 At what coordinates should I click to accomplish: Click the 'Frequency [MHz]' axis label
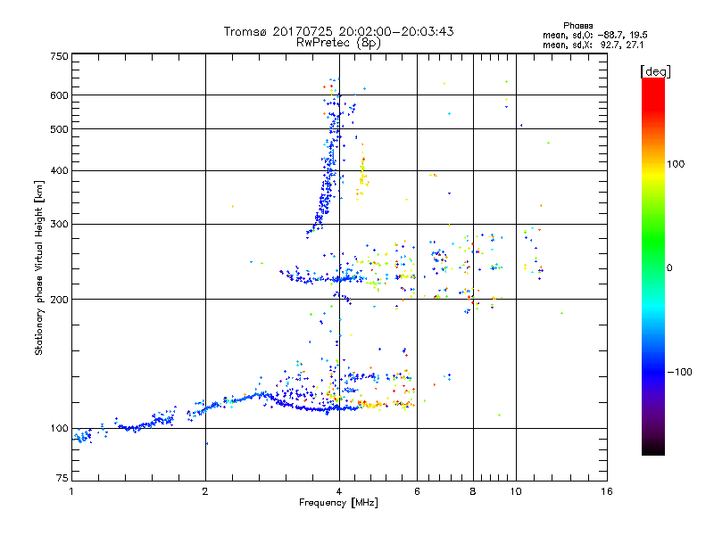(x=338, y=503)
